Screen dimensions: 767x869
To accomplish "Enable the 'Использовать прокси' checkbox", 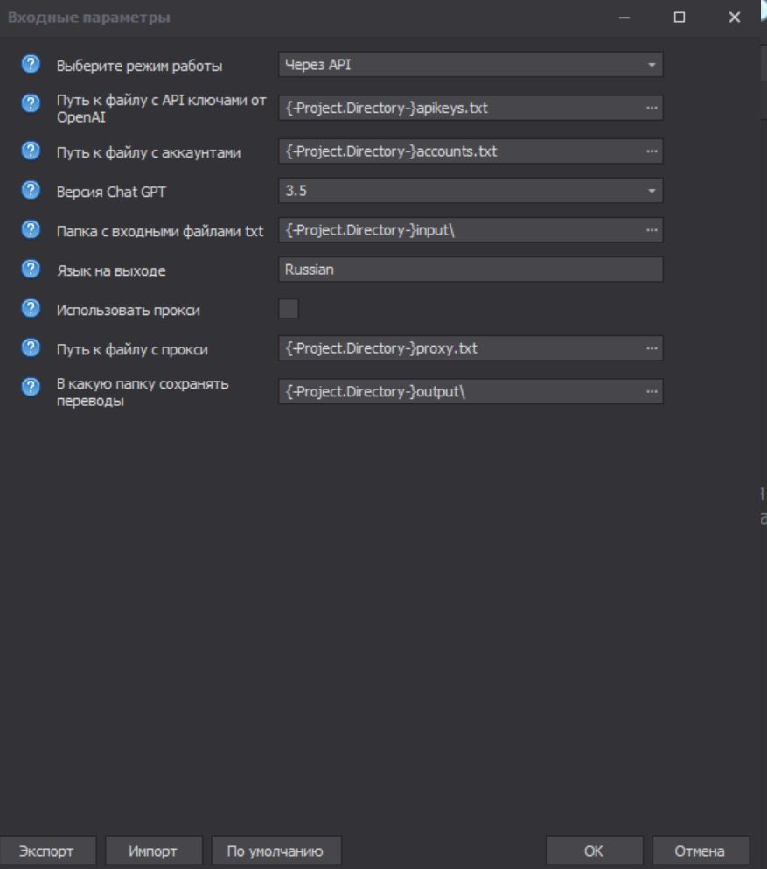I will pyautogui.click(x=289, y=309).
